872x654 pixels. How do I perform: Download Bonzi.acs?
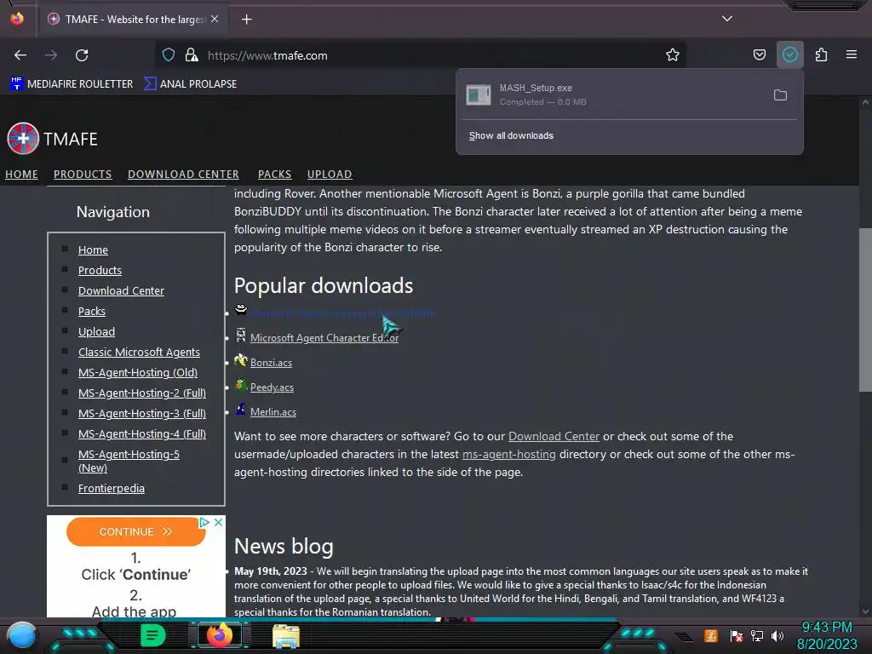pyautogui.click(x=271, y=363)
